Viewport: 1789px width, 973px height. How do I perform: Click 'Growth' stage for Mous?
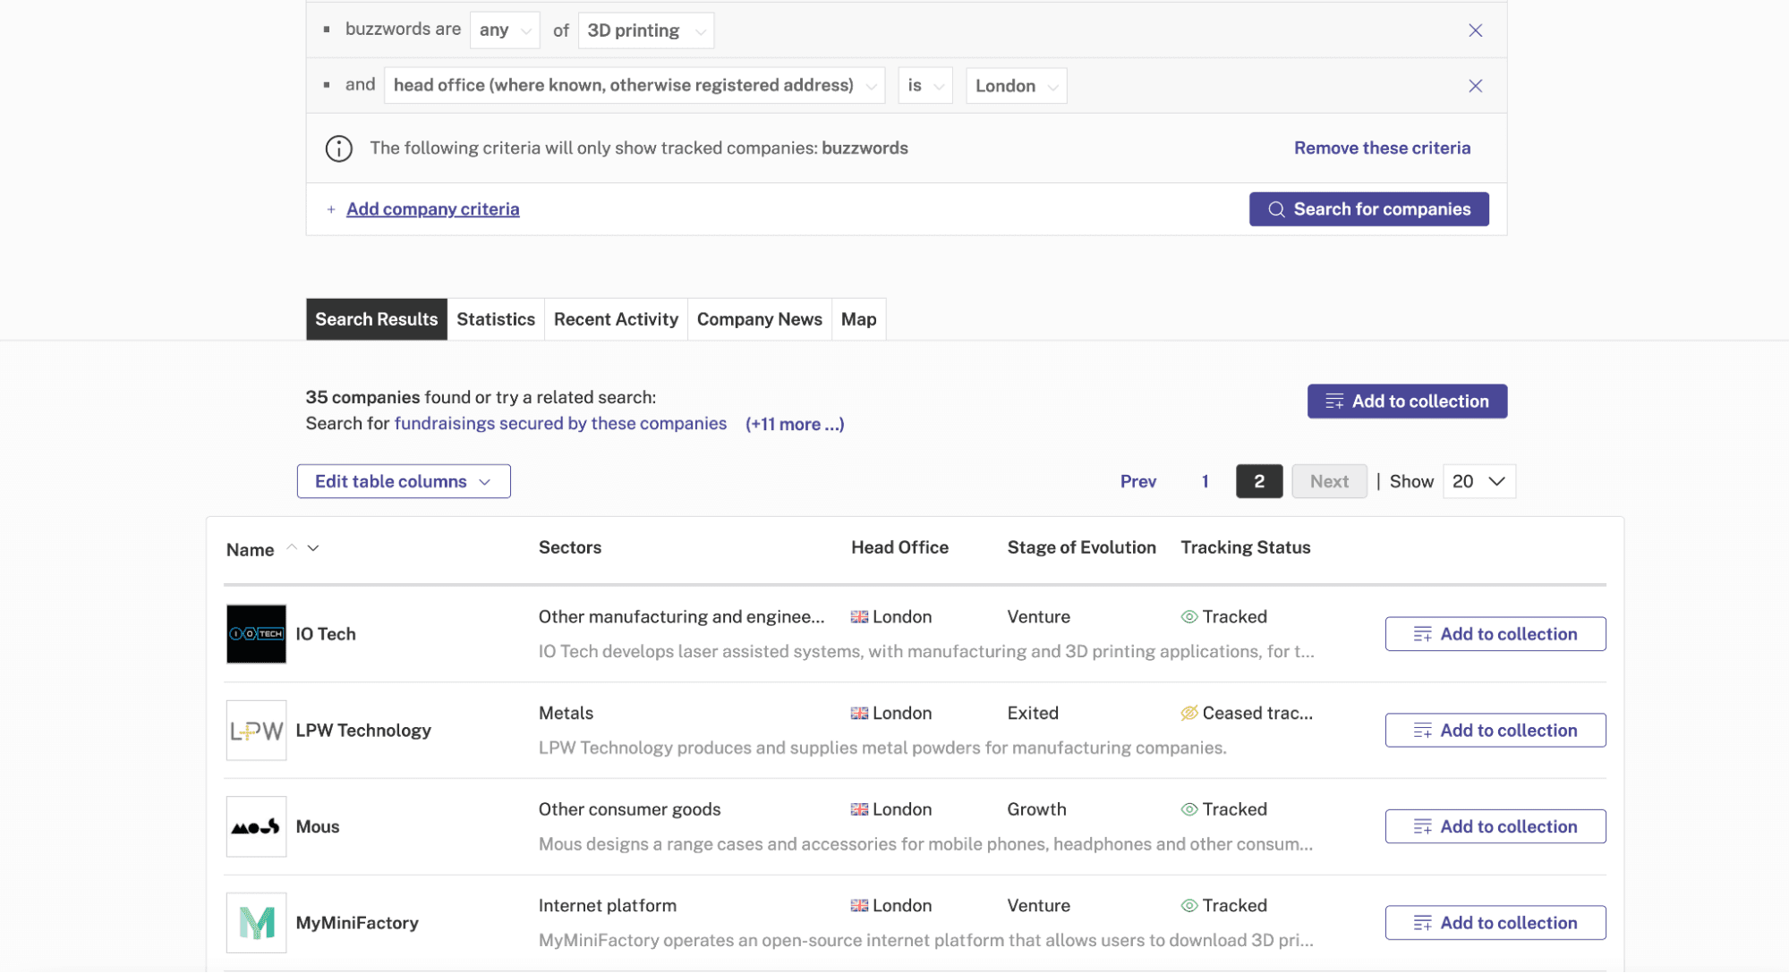pyautogui.click(x=1036, y=809)
